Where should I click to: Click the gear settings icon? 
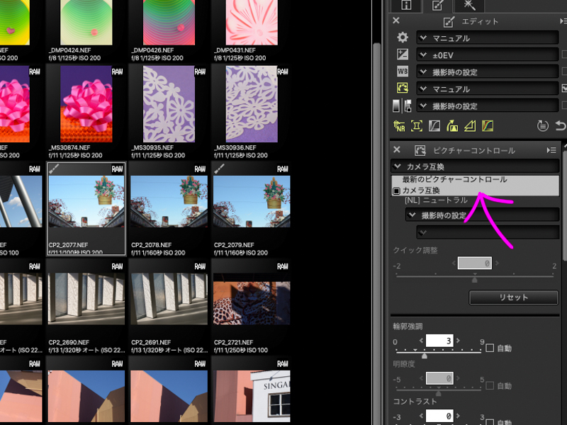403,38
